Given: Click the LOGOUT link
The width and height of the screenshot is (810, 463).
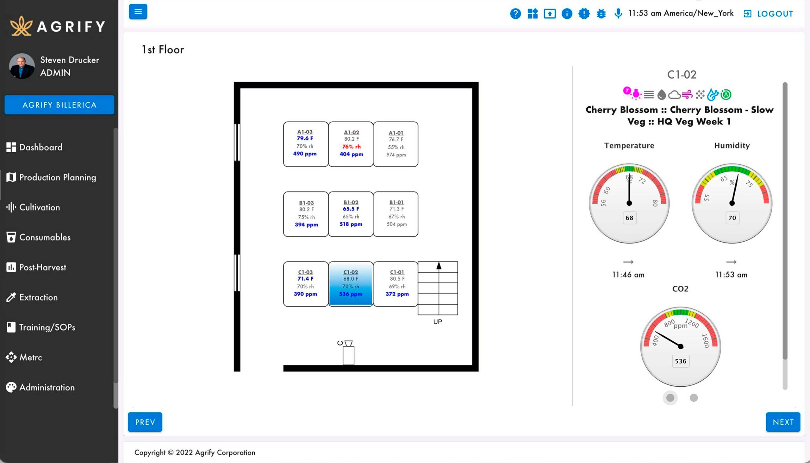Looking at the screenshot, I should point(775,14).
